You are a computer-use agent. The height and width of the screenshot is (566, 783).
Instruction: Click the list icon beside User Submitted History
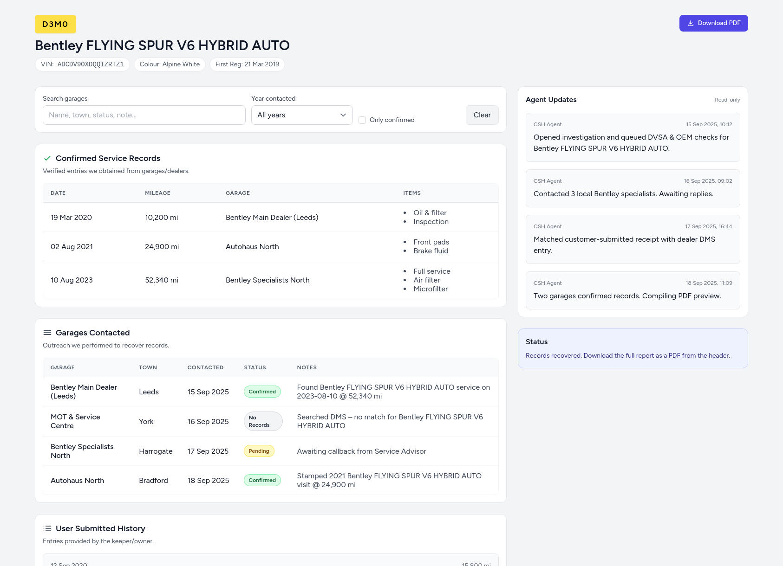(x=47, y=528)
